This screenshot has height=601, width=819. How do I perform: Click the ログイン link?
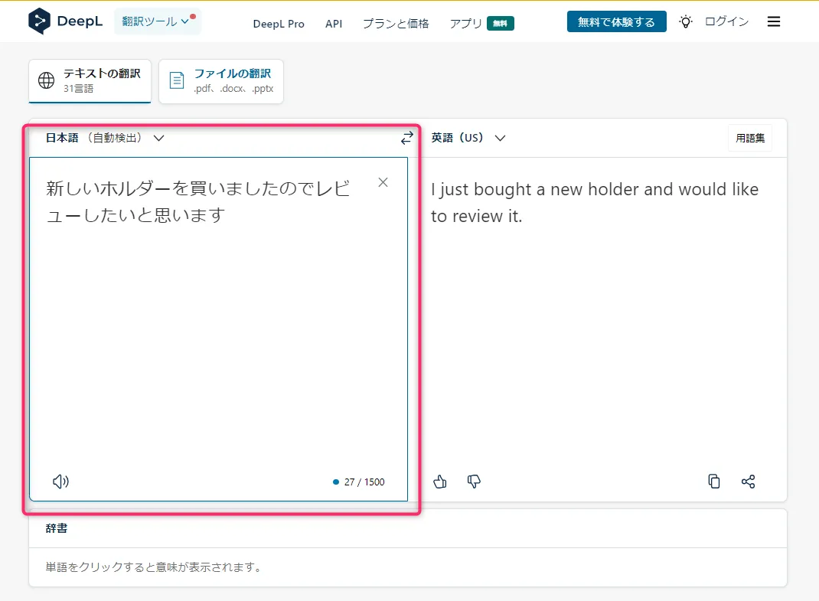coord(726,22)
